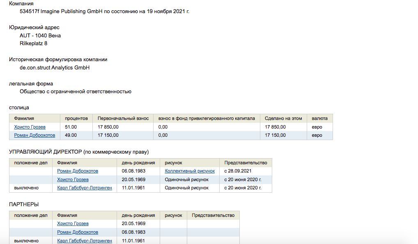418x244 pixels.
Task: Click 'с 20 июня 2020 г.' in Христо Грозев row
Action: [243, 180]
